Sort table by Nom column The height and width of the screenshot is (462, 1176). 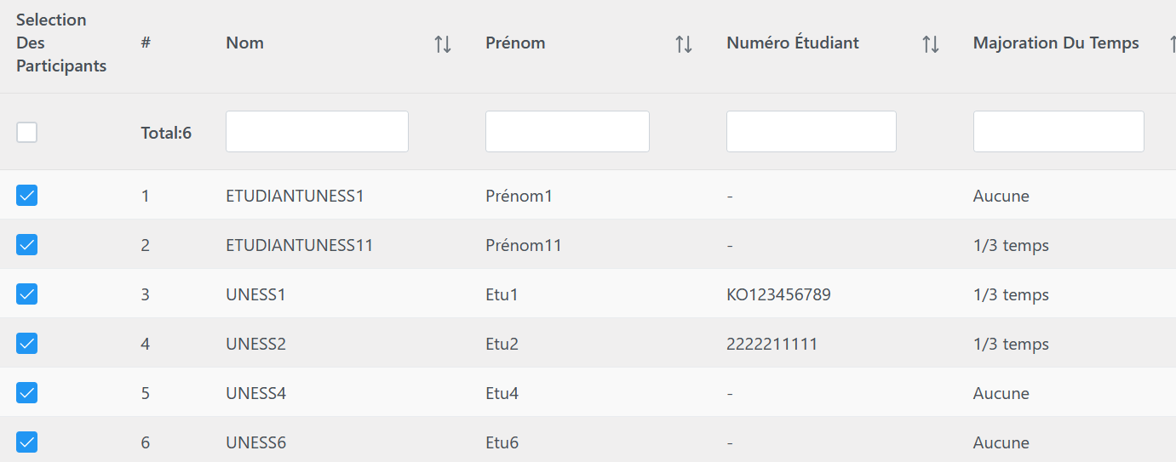pos(442,44)
